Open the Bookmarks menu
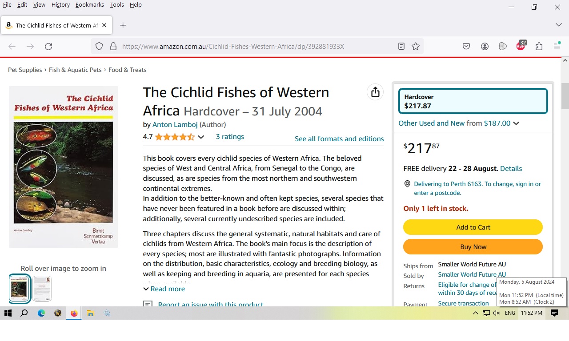 coord(89,5)
